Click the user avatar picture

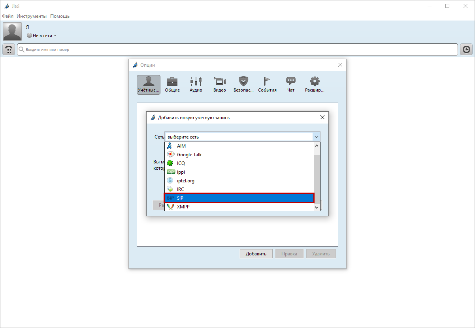click(12, 32)
